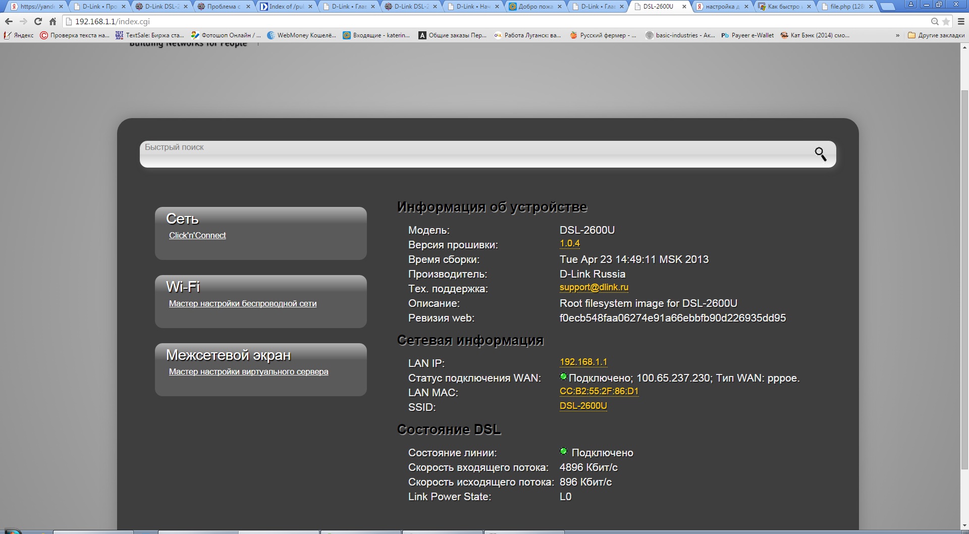The image size is (969, 534).
Task: Open the TextSale bookmark
Action: (149, 35)
